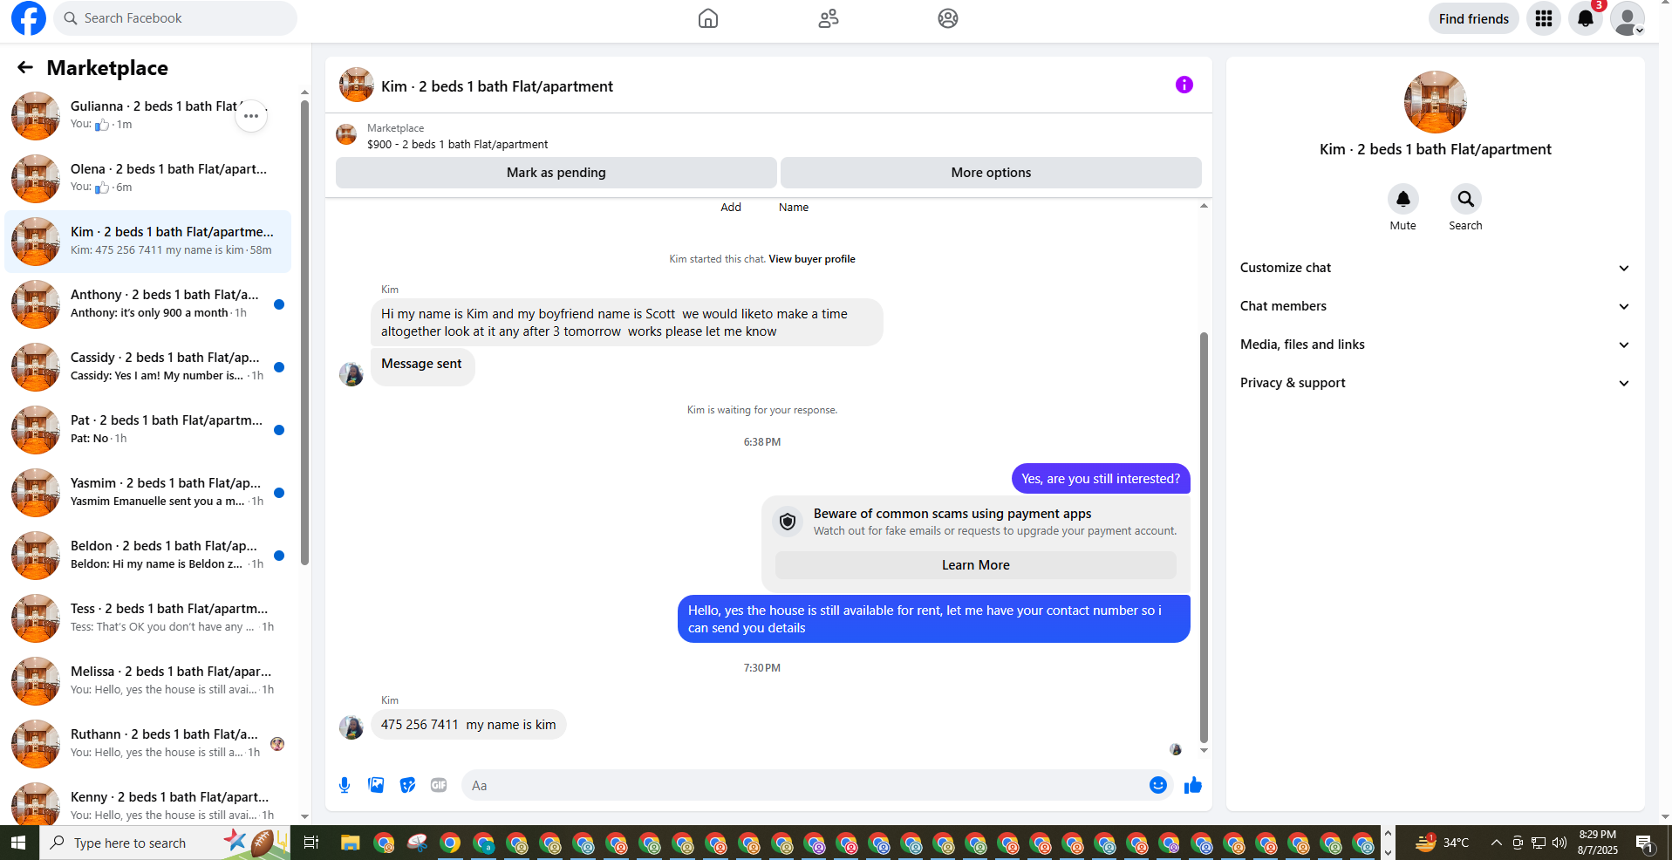Open the Windows notification center
Image resolution: width=1672 pixels, height=860 pixels.
click(x=1645, y=843)
